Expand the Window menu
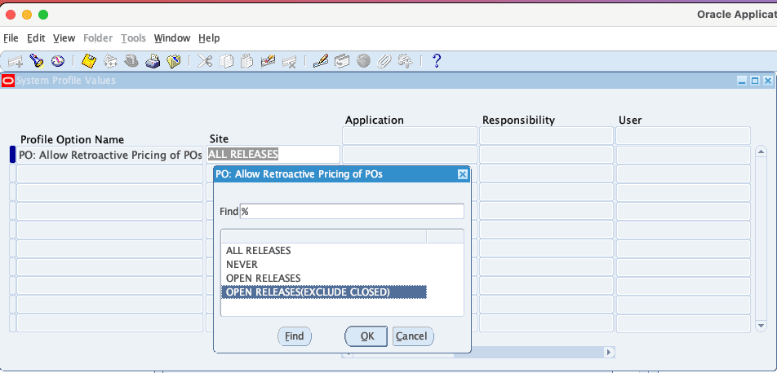 pyautogui.click(x=171, y=38)
